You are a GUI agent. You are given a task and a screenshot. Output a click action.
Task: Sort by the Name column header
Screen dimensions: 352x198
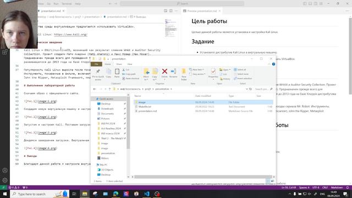[137, 96]
